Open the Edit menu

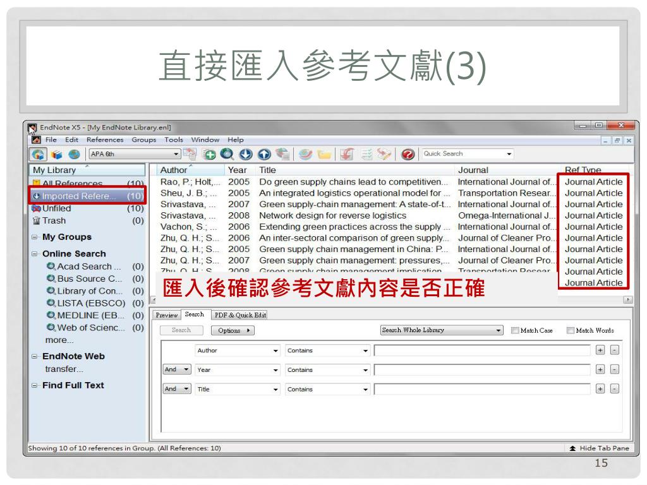tap(72, 140)
